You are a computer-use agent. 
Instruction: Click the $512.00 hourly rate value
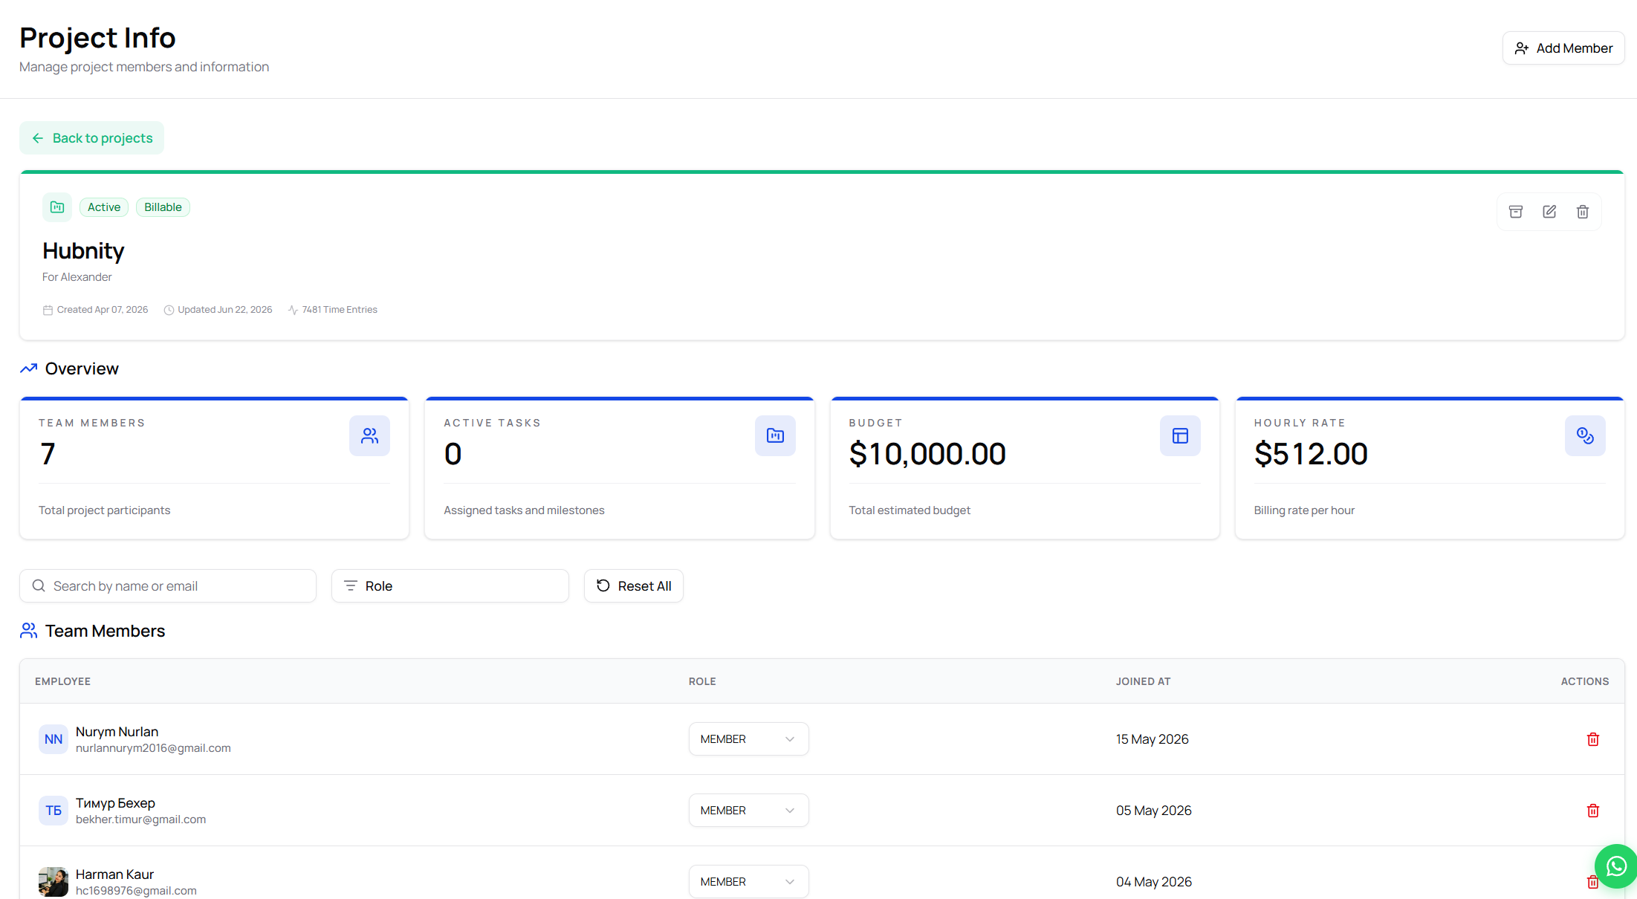[x=1311, y=454]
